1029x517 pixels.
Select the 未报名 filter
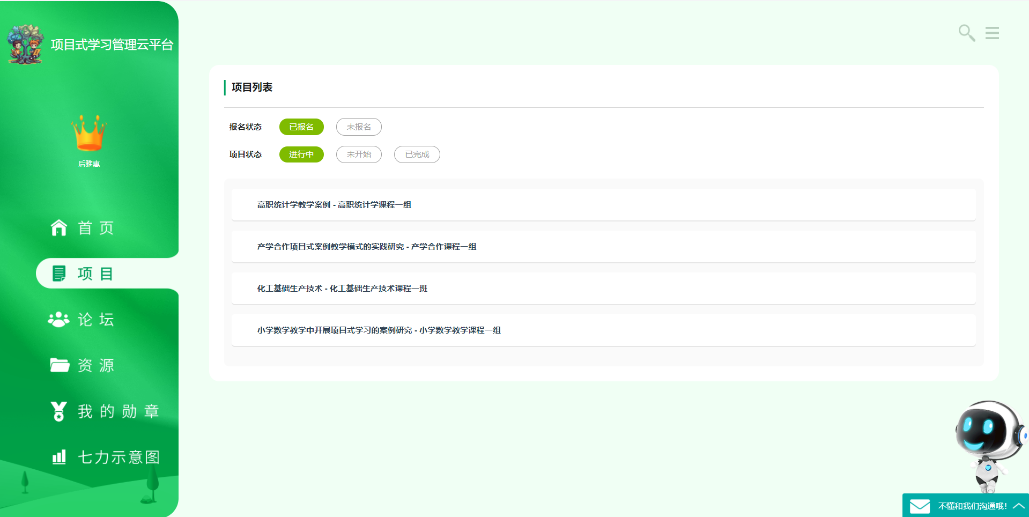click(x=359, y=127)
